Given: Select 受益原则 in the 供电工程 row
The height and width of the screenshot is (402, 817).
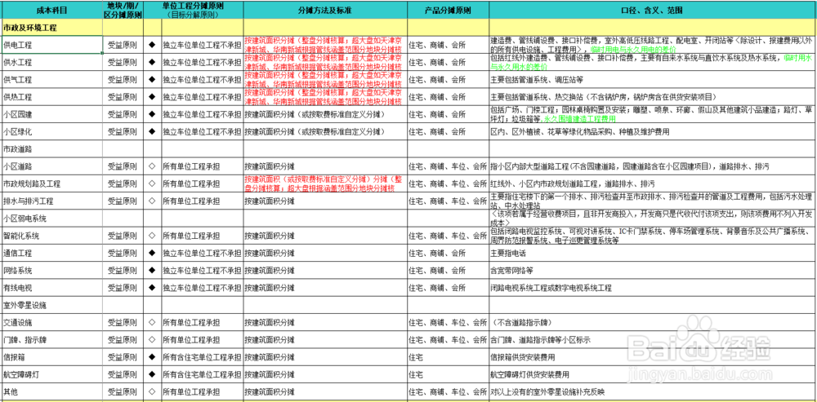Looking at the screenshot, I should tap(123, 45).
